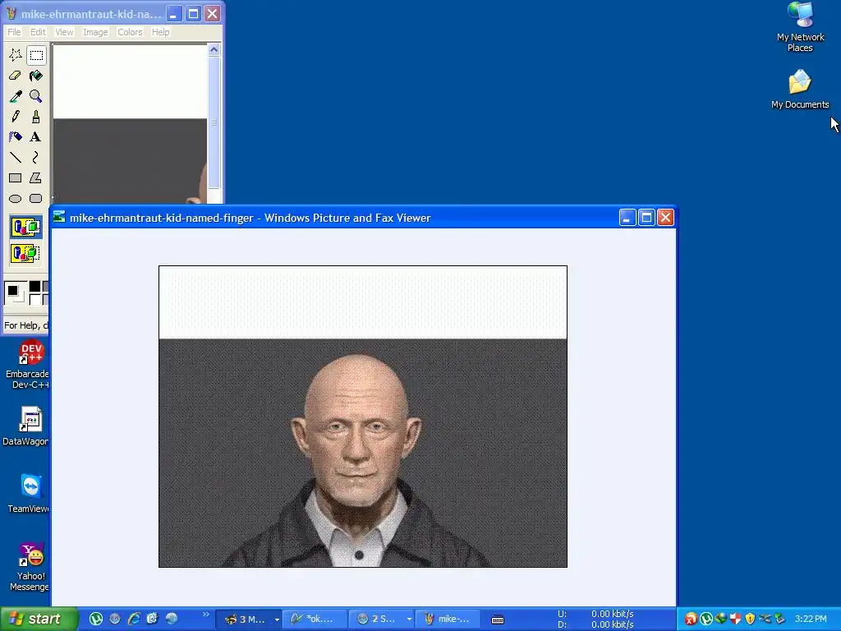This screenshot has width=841, height=631.
Task: Open the My Network Places desktop icon
Action: click(x=800, y=27)
